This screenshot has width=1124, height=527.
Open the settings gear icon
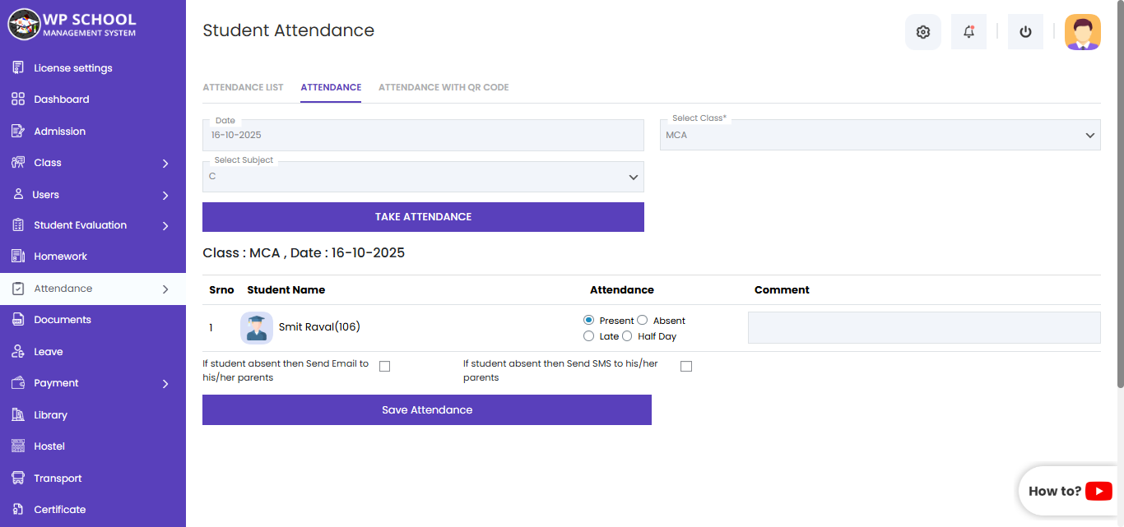[922, 32]
